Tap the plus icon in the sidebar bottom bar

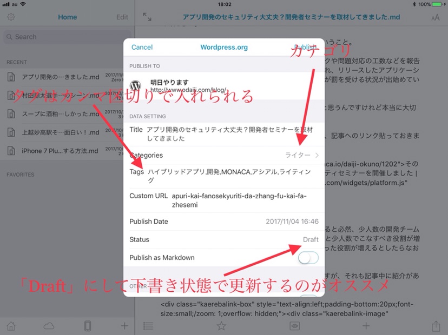[124, 326]
